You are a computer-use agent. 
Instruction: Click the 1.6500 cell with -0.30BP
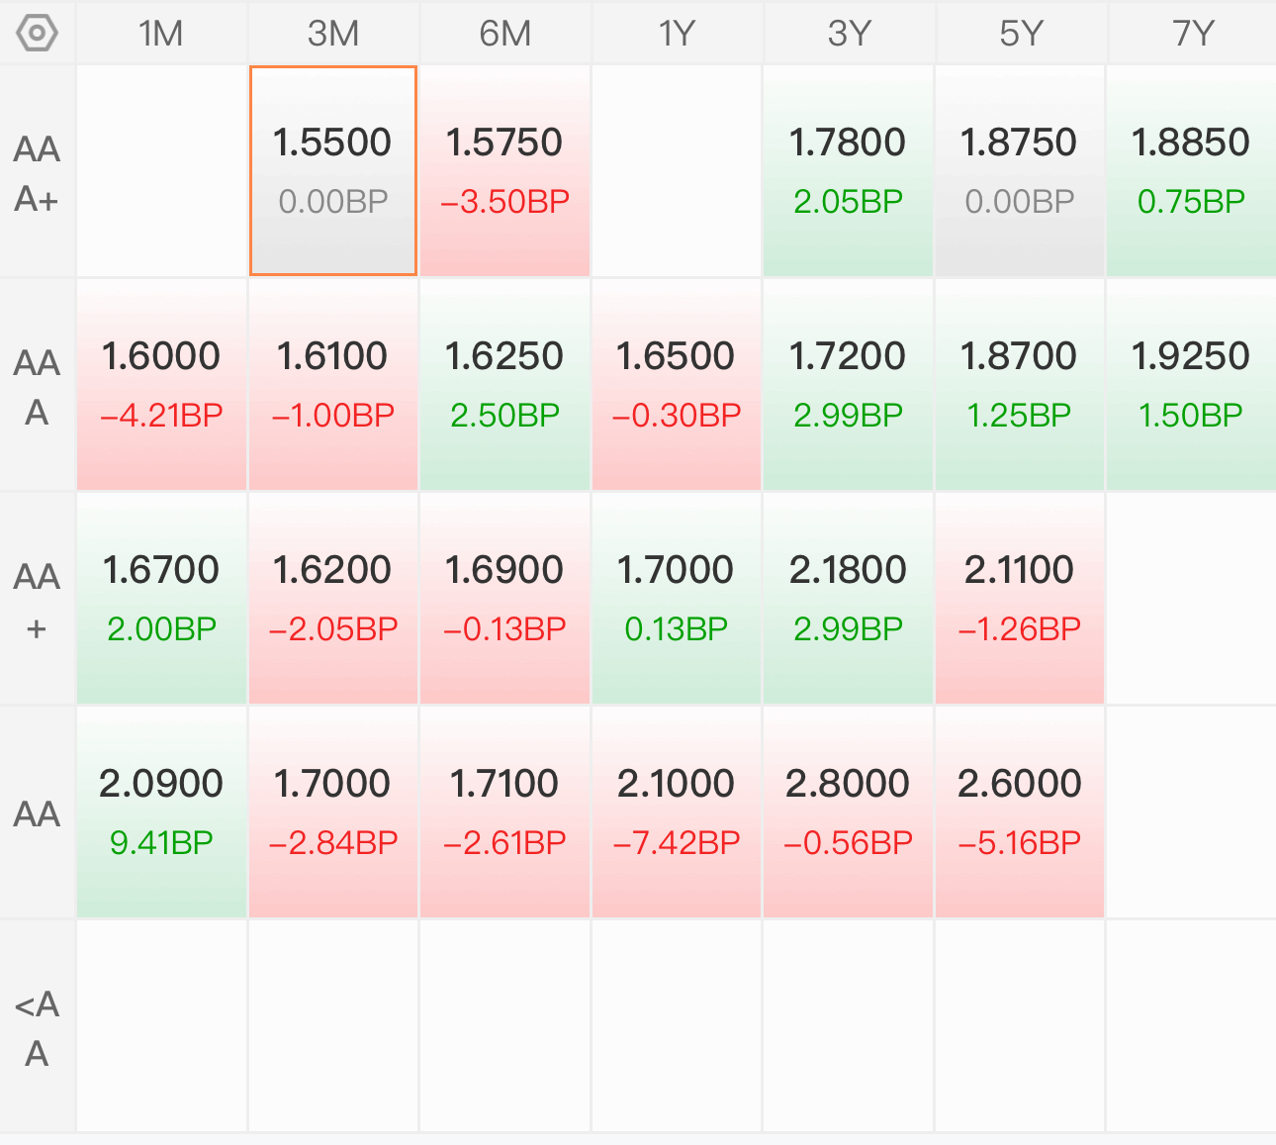pyautogui.click(x=677, y=385)
